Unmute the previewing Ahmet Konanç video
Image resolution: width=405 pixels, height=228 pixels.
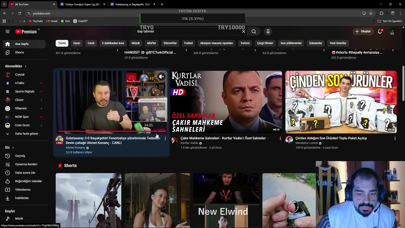(161, 76)
